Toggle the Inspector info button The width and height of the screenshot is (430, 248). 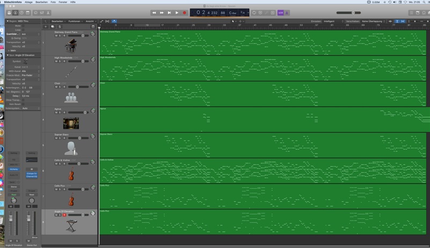pos(16,13)
